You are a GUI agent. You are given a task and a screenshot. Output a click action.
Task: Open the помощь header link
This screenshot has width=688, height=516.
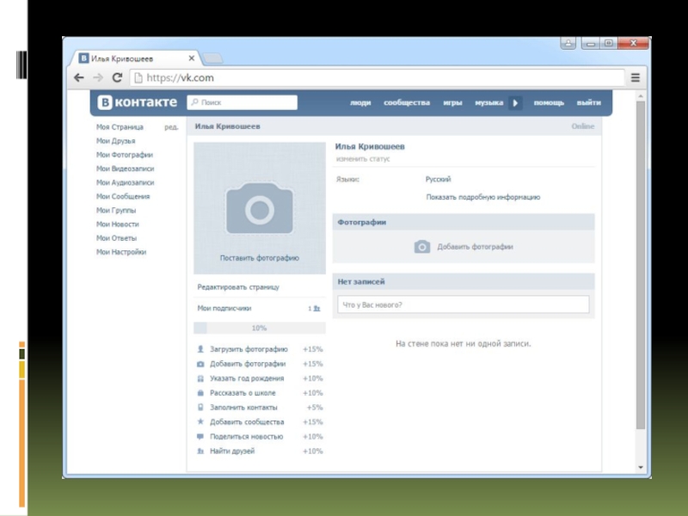click(549, 102)
